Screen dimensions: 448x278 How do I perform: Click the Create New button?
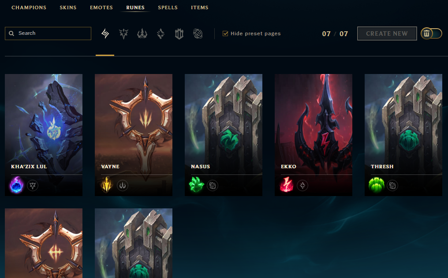pos(387,33)
